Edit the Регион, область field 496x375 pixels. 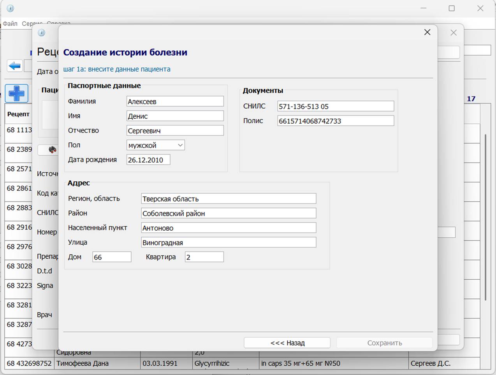coord(228,199)
